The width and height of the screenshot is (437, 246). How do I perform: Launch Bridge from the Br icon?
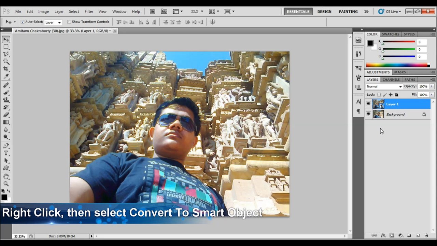tap(153, 11)
